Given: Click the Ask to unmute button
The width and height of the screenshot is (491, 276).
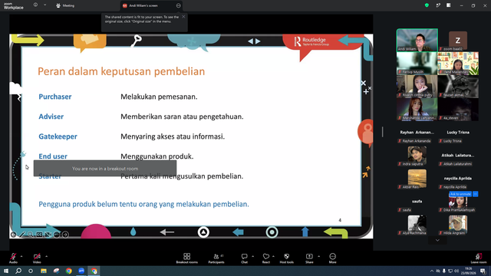Looking at the screenshot, I should click(x=460, y=194).
